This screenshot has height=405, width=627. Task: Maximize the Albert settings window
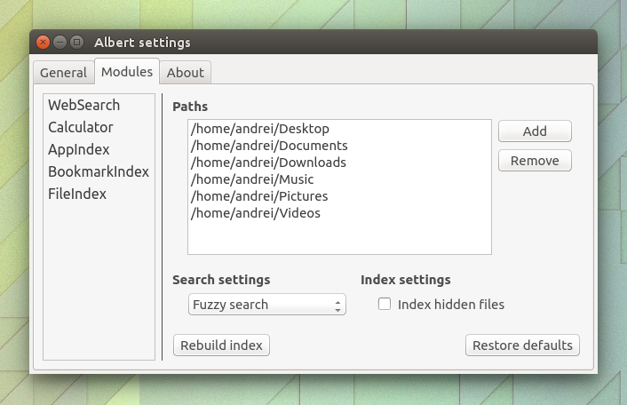[77, 42]
